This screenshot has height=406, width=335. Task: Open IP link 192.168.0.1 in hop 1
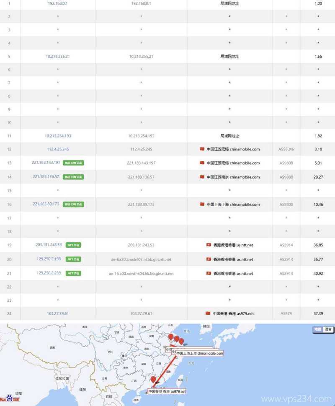coord(58,3)
